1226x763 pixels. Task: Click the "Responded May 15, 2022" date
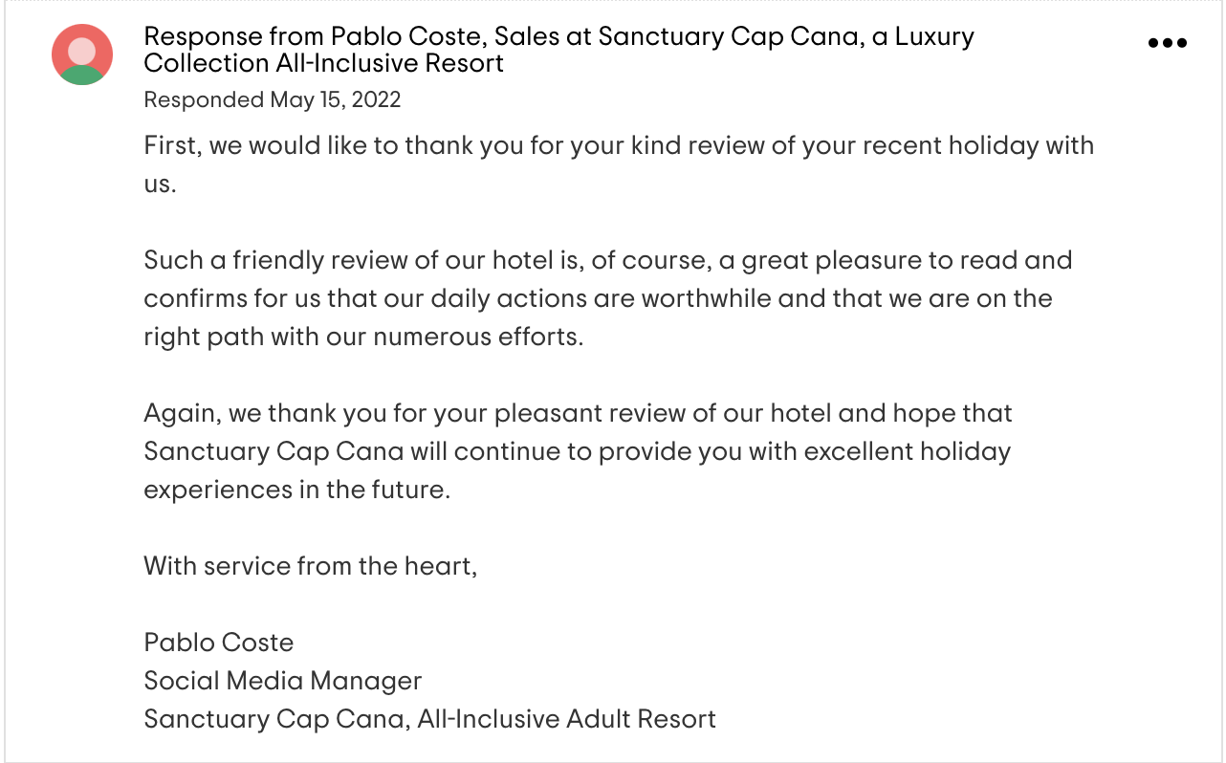pyautogui.click(x=272, y=99)
